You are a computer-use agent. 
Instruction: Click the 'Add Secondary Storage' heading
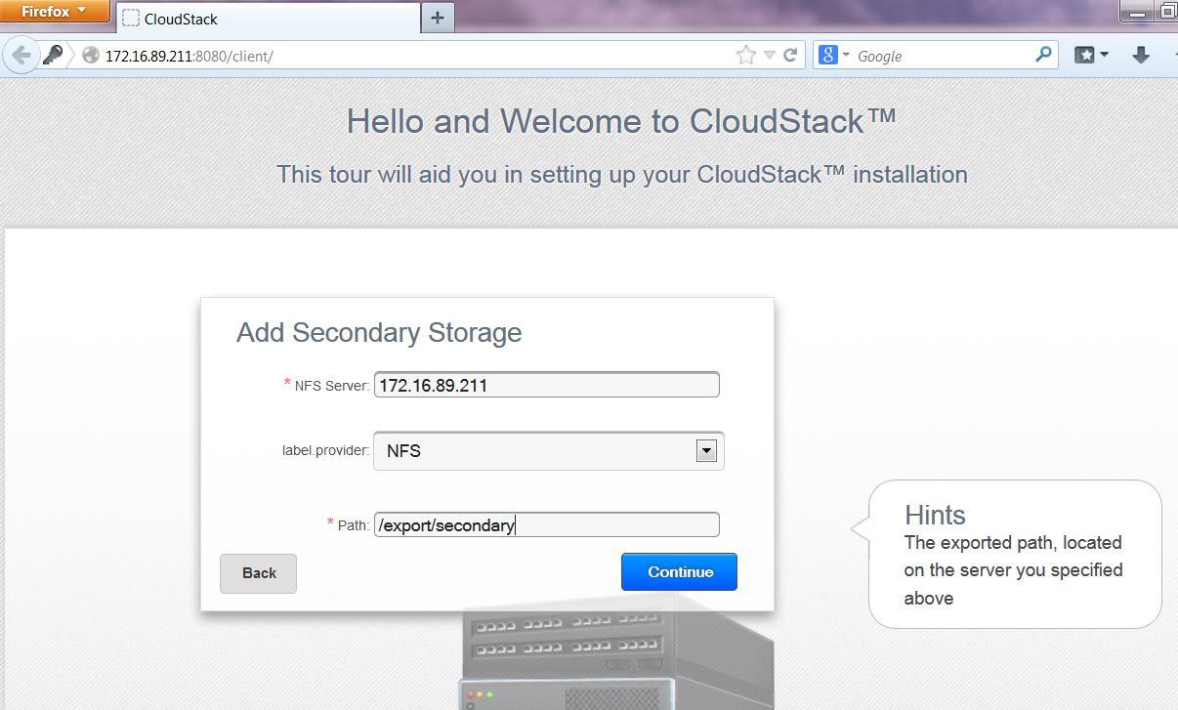379,333
